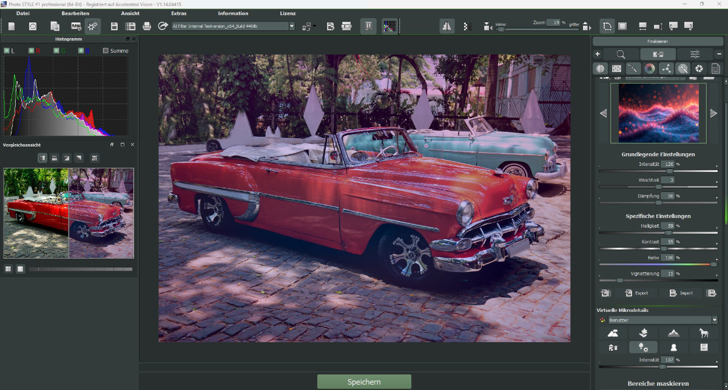Click the crop rotate tool icon

pos(607,26)
